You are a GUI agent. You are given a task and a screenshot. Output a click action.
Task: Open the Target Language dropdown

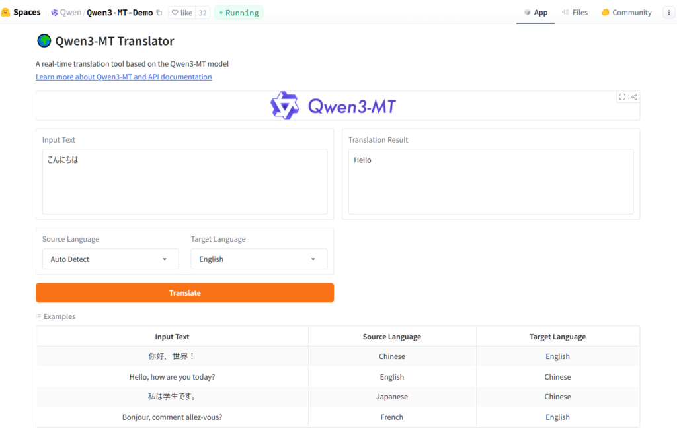259,259
